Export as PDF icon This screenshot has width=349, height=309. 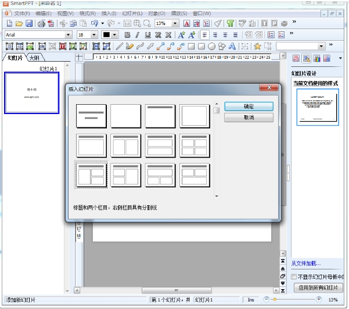51,23
